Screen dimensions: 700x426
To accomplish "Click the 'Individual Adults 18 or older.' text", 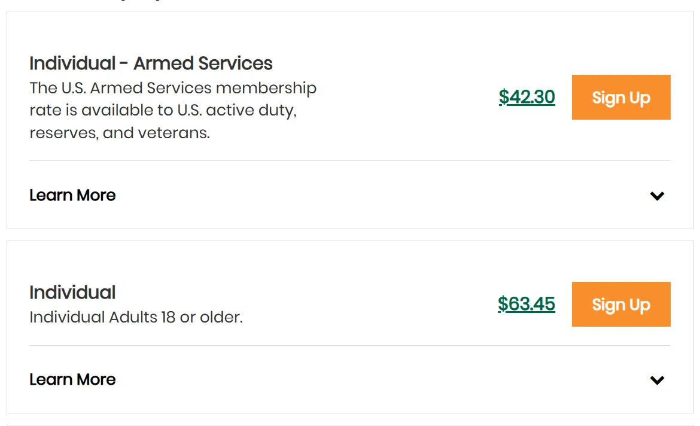I will click(x=136, y=317).
